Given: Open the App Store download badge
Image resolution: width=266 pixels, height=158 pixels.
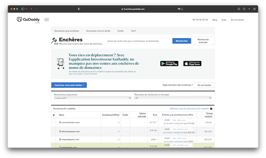Looking at the screenshot, I should pyautogui.click(x=192, y=63).
